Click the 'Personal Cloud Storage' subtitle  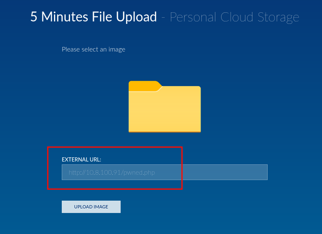[235, 17]
